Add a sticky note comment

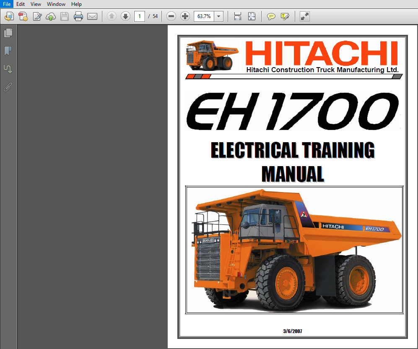pos(271,17)
